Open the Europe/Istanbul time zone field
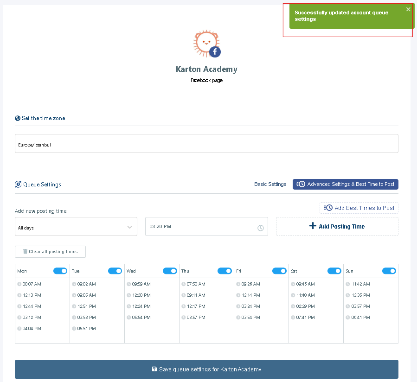417x382 pixels. point(206,144)
